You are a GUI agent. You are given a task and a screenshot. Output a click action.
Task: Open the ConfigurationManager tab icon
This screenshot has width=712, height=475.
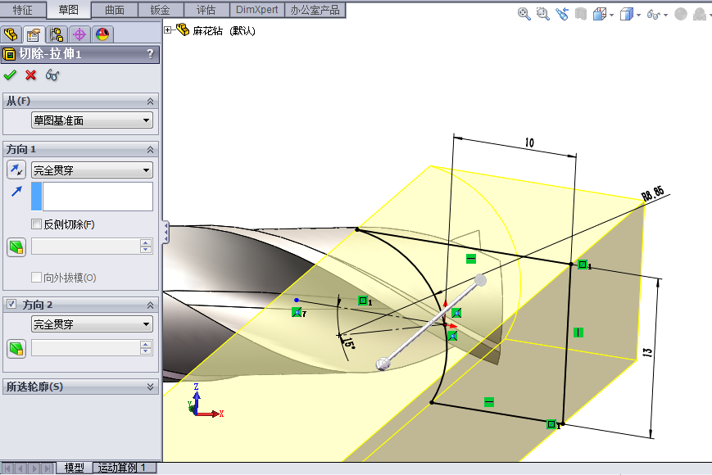coord(57,34)
